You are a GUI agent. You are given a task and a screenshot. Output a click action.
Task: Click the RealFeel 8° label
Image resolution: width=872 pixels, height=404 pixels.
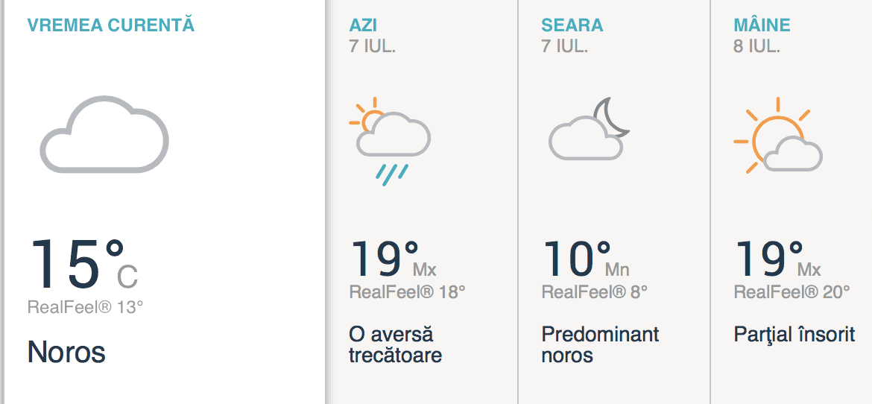tap(594, 291)
